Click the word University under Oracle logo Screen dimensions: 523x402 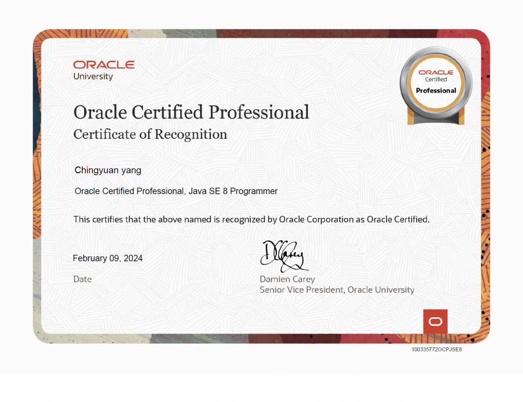click(x=93, y=77)
